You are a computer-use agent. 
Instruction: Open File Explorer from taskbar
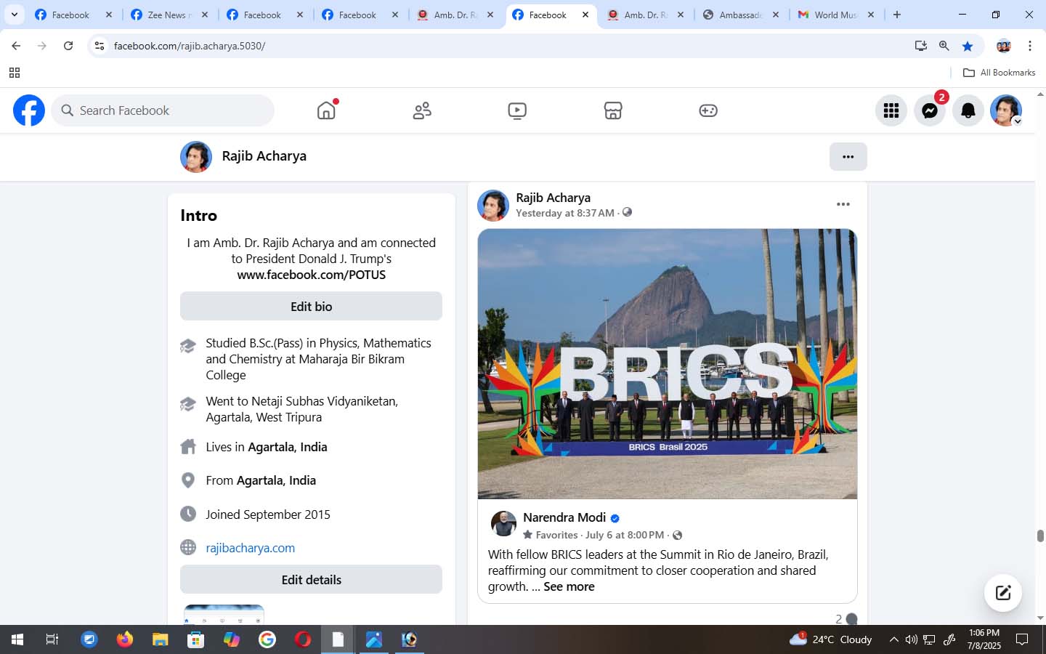pyautogui.click(x=161, y=639)
